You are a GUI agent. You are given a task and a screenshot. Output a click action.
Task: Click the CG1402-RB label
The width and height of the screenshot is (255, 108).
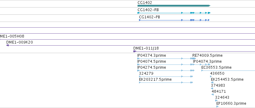(148, 10)
